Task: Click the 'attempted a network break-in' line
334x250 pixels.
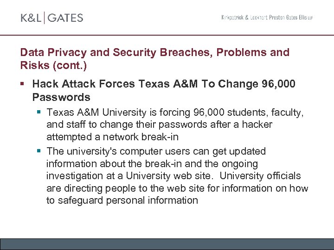Action: 112,137
